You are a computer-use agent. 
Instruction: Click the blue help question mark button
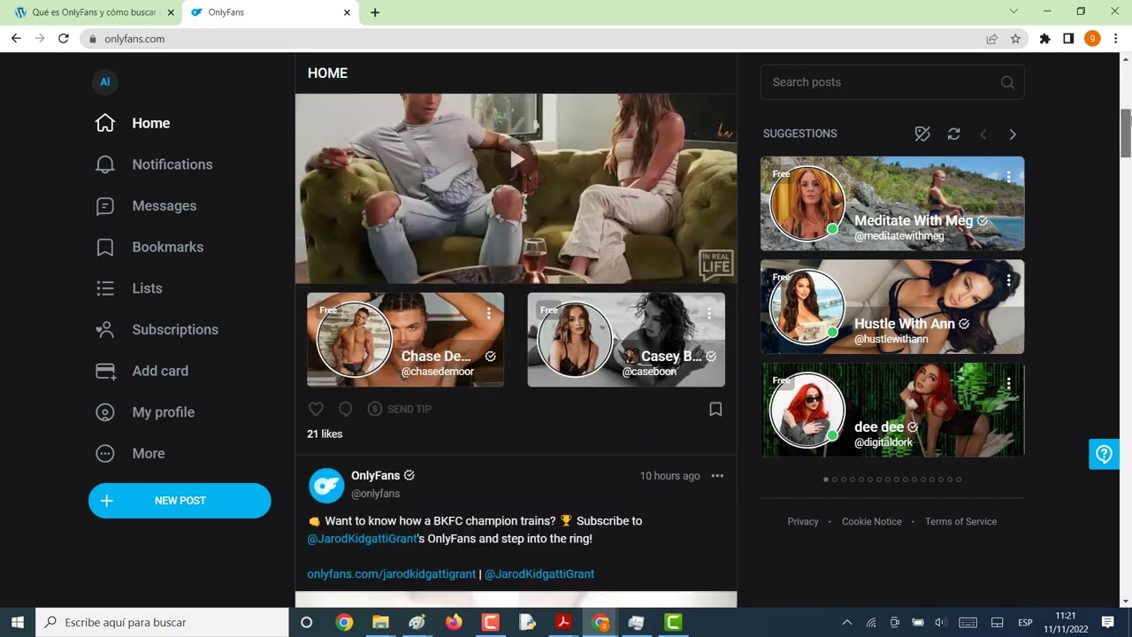[1104, 455]
